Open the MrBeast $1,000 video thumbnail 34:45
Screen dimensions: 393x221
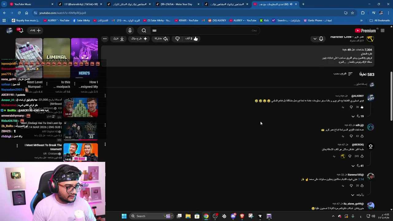pyautogui.click(x=81, y=107)
